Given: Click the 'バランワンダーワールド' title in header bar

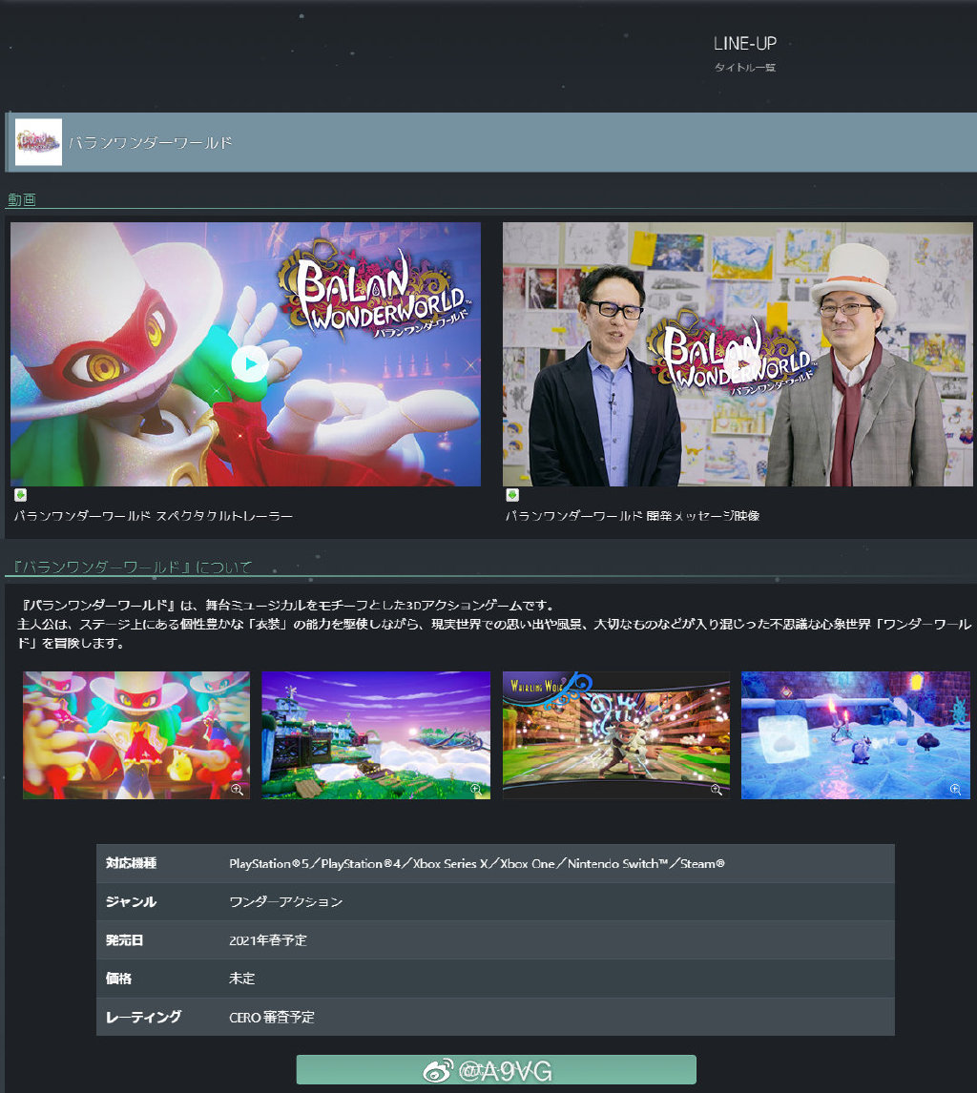Looking at the screenshot, I should (151, 143).
